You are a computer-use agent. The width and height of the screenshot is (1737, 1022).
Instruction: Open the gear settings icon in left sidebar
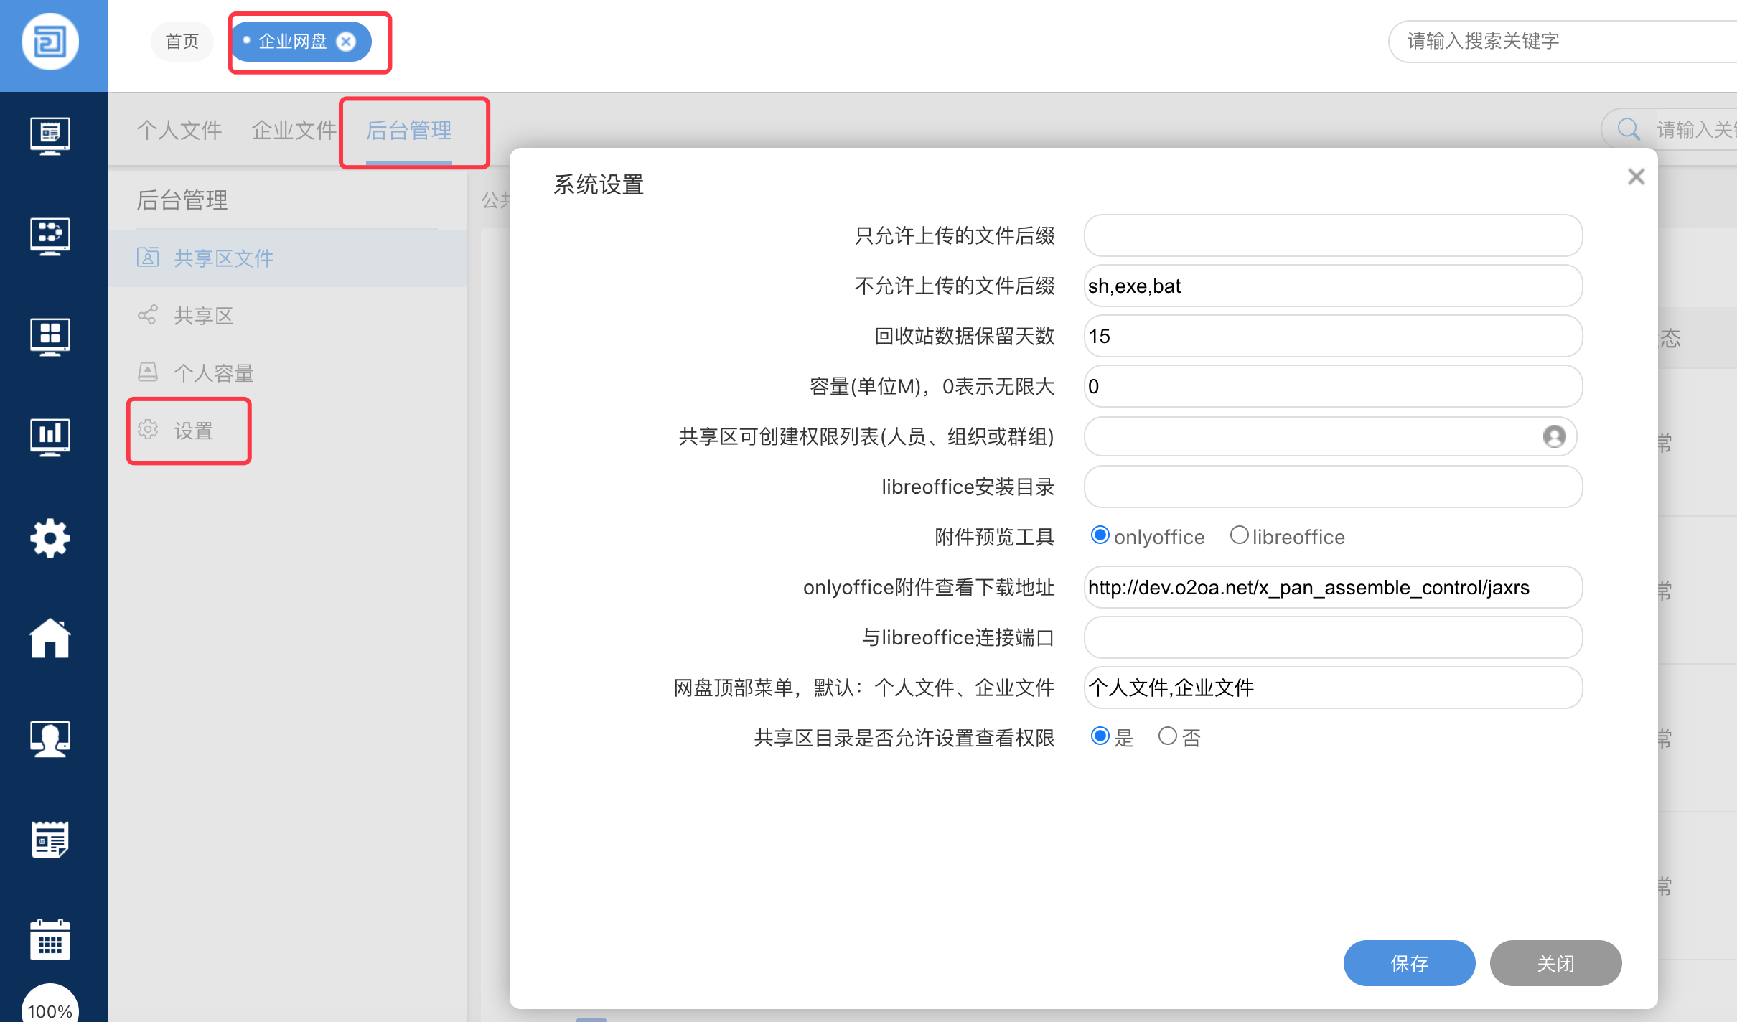[x=50, y=538]
